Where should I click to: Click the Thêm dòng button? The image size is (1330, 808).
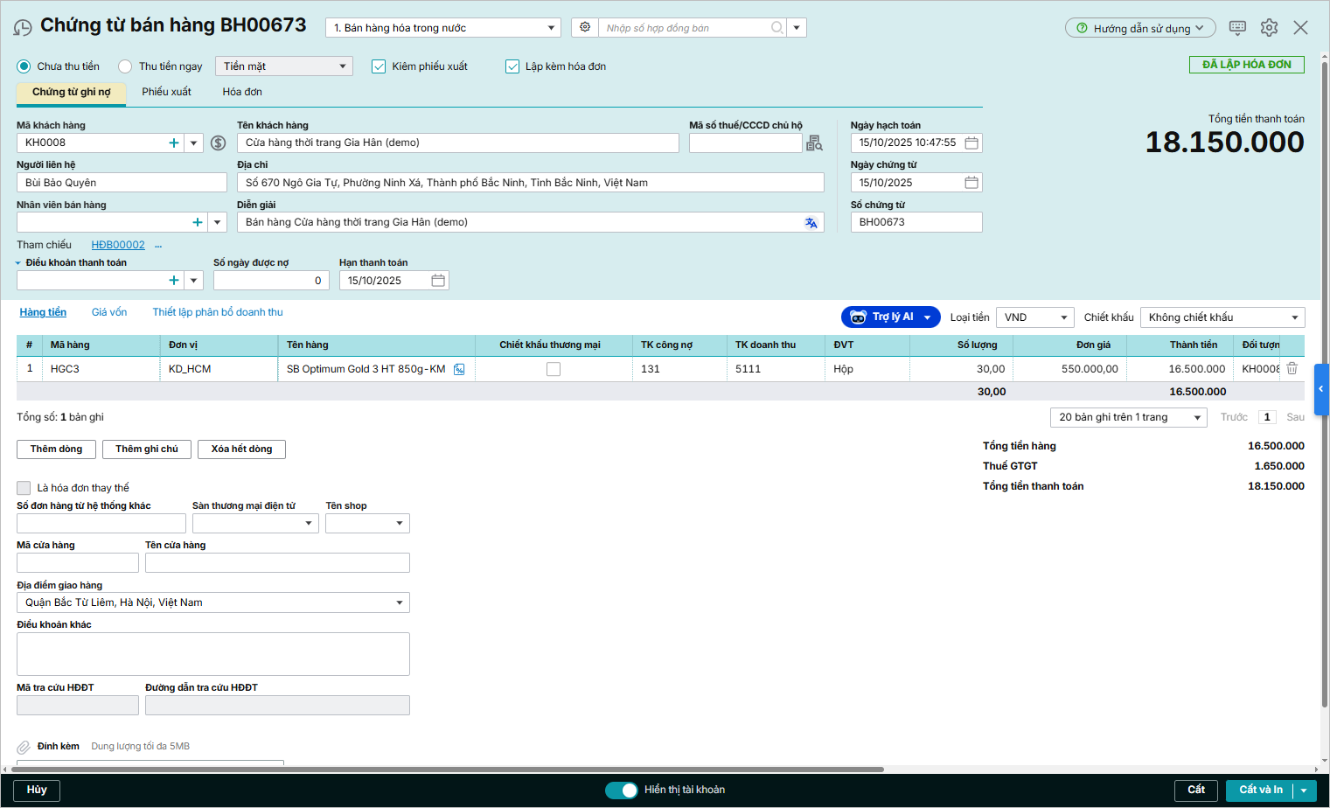point(56,449)
